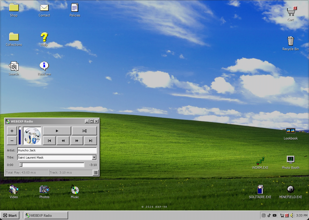Click the Artist field Huncho Jack

coord(57,150)
